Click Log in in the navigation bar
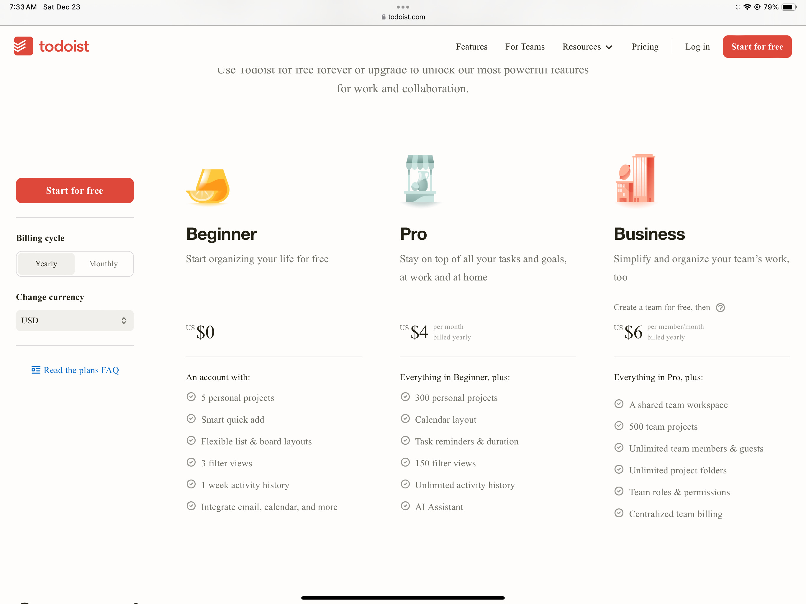 (697, 47)
